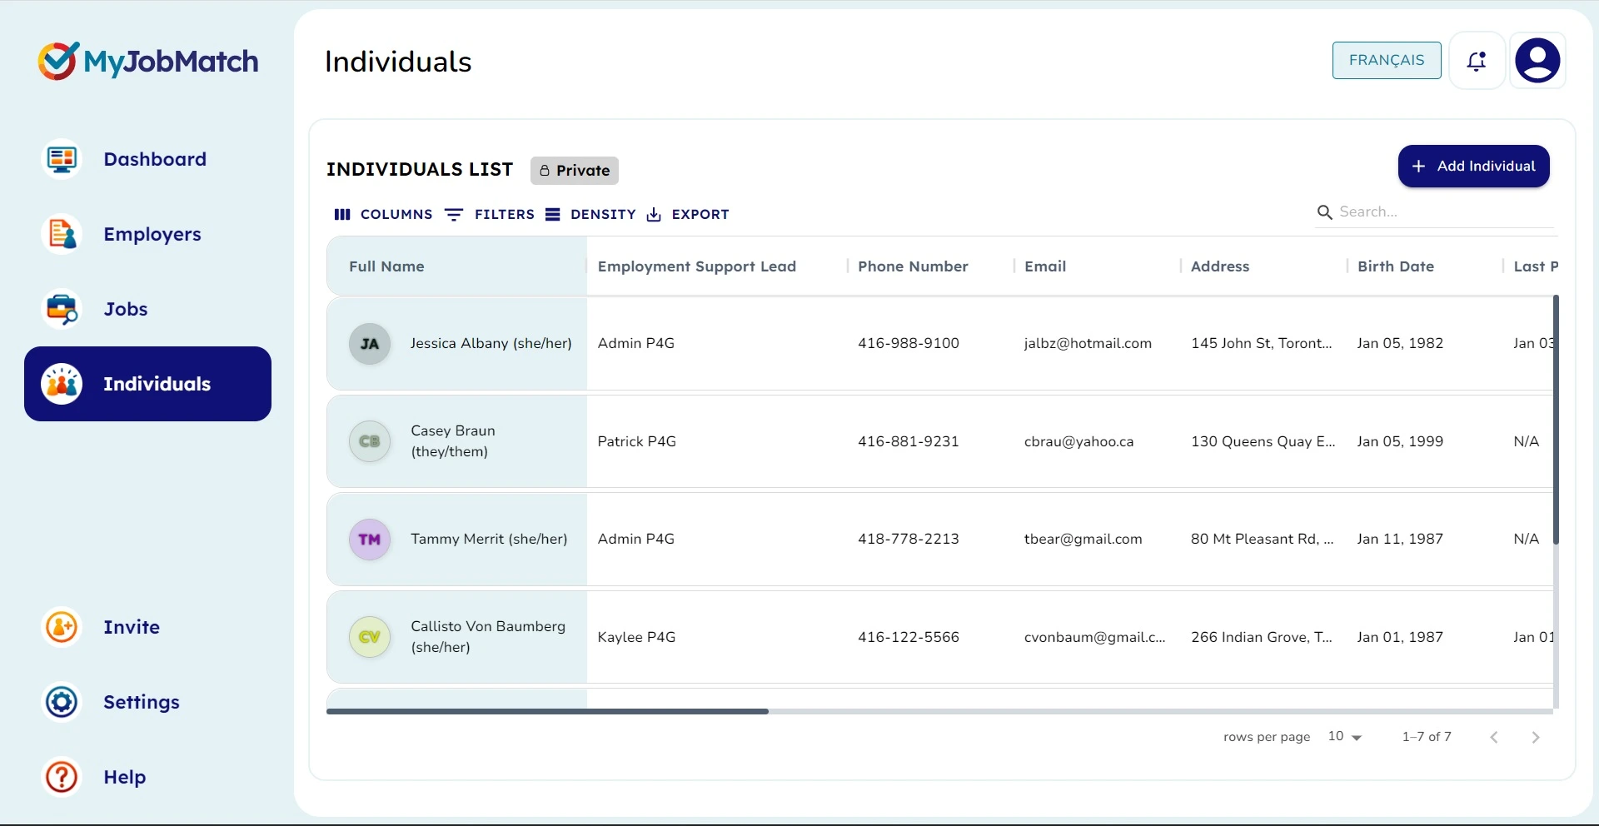
Task: Click birth date Jan 05, 1999
Action: (1400, 441)
